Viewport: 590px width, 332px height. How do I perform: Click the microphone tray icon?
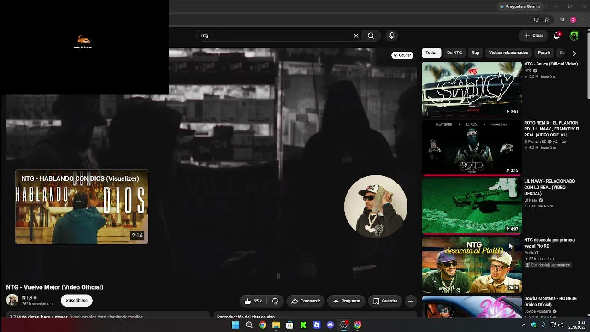pyautogui.click(x=543, y=325)
